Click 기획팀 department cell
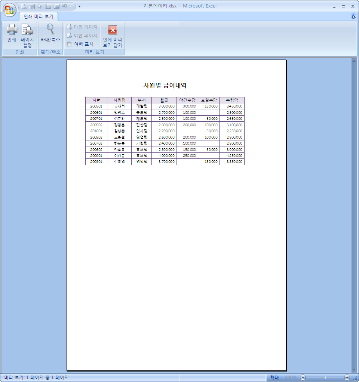Image resolution: width=359 pixels, height=382 pixels. pyautogui.click(x=142, y=143)
